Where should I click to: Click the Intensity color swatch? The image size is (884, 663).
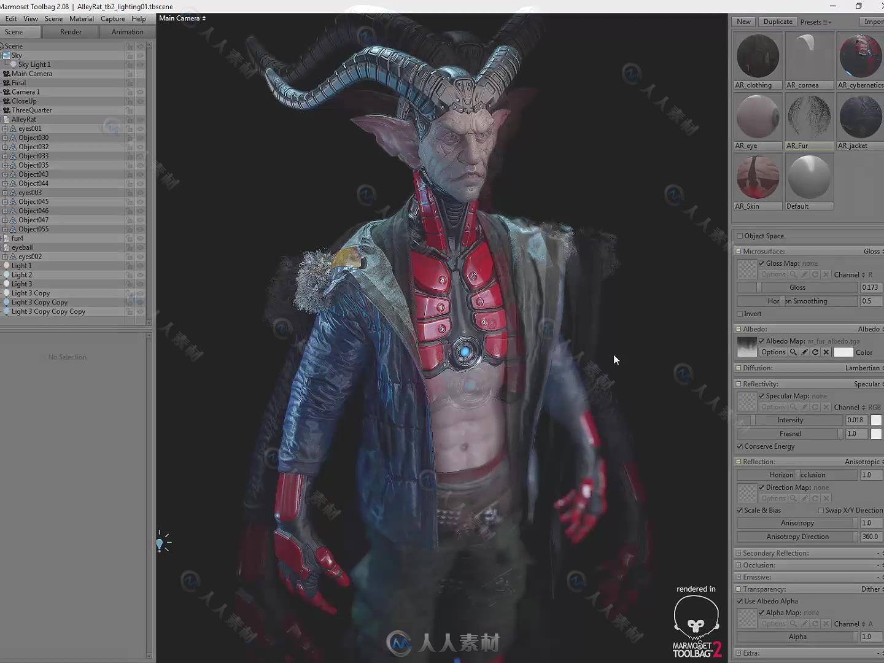[876, 421]
